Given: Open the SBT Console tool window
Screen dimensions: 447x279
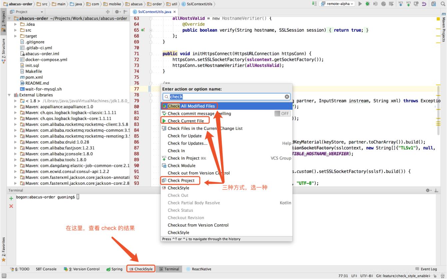Looking at the screenshot, I should 46,269.
